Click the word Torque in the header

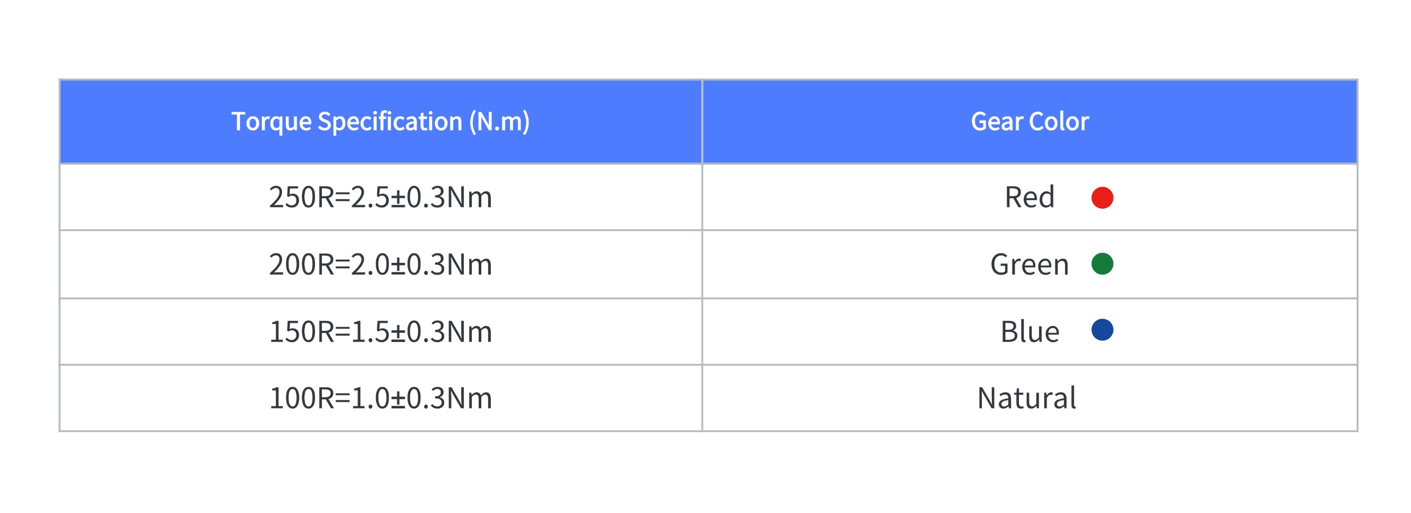coord(271,123)
